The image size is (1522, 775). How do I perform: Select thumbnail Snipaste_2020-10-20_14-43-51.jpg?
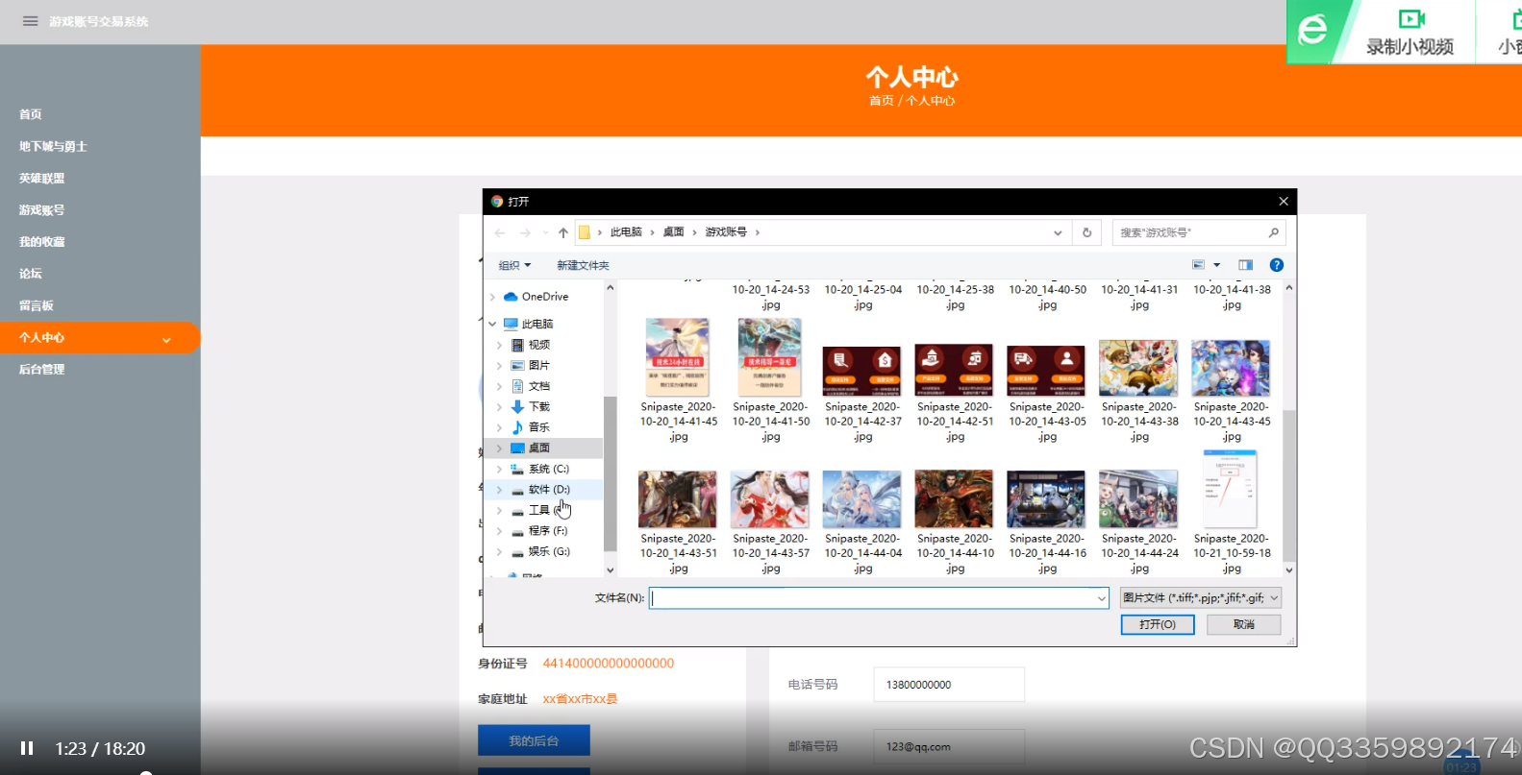pos(678,499)
